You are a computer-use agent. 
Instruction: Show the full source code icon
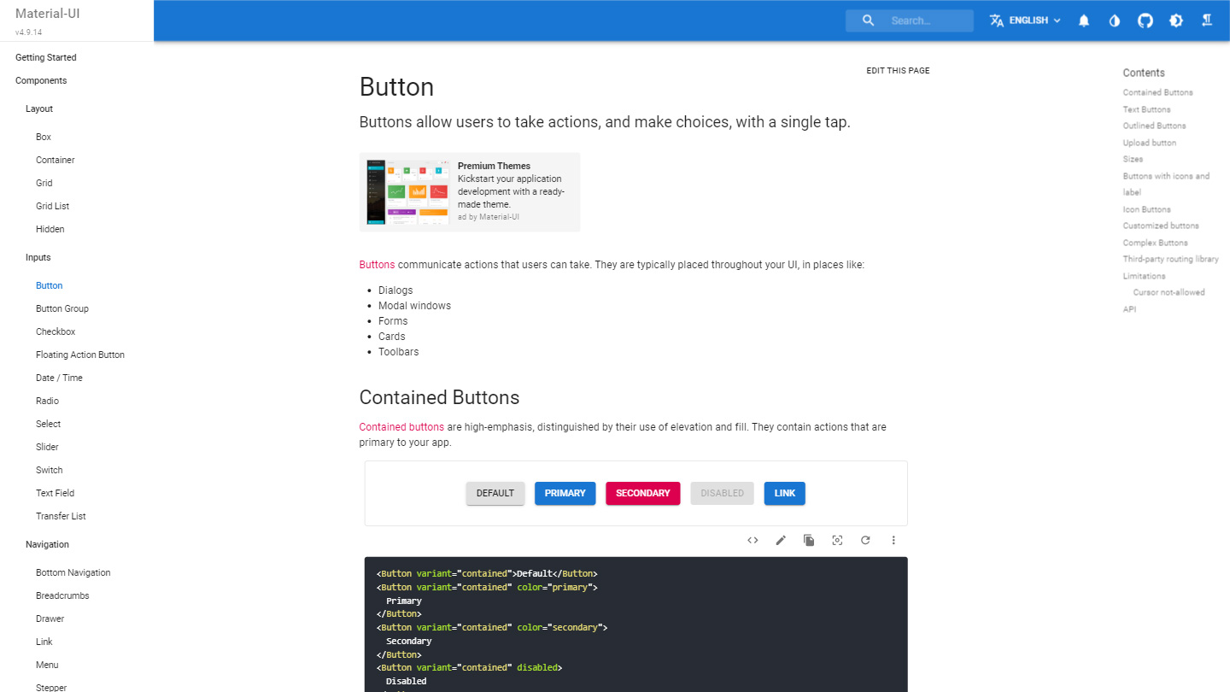pos(753,540)
